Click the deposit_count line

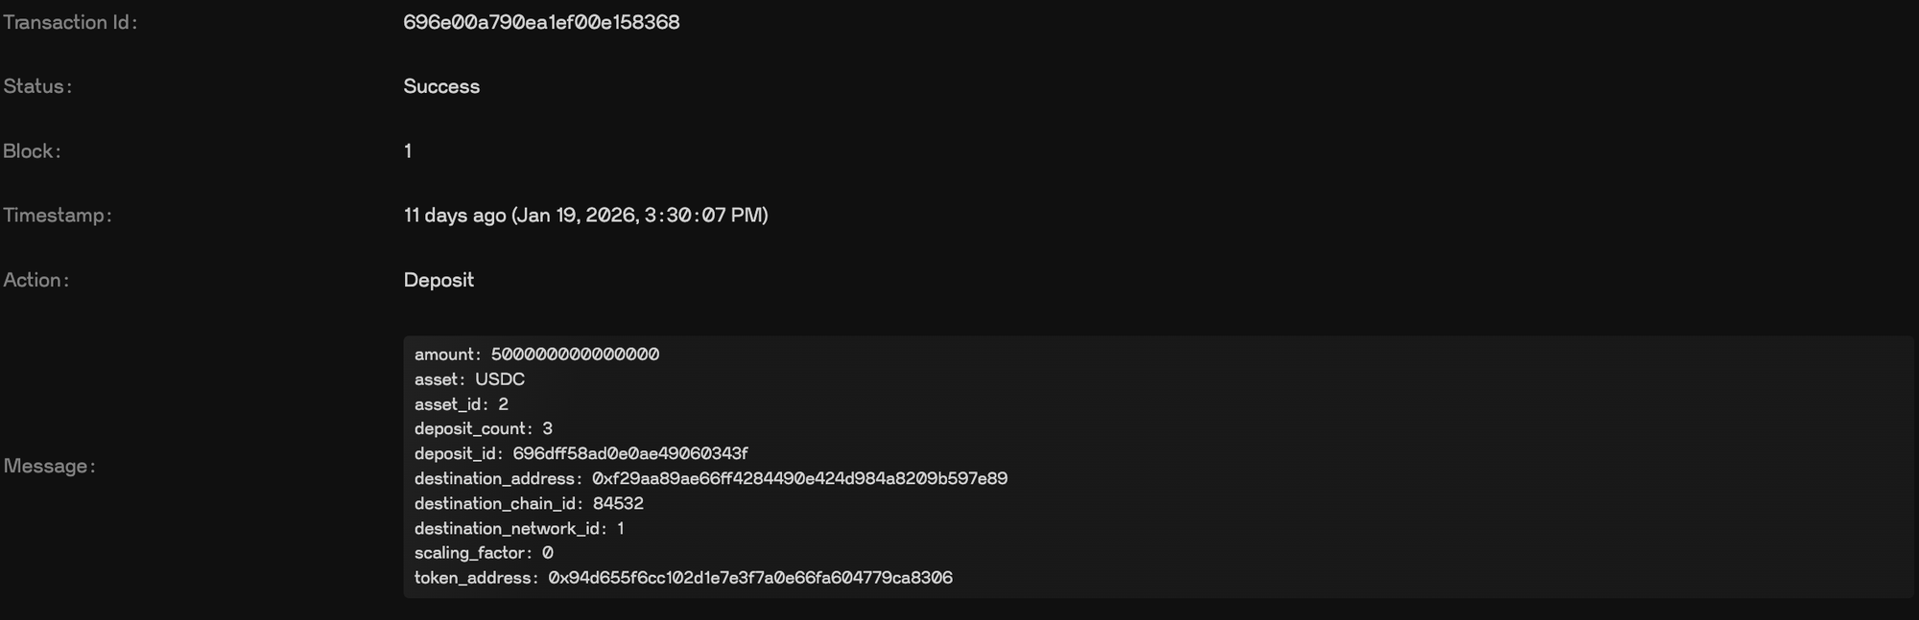(483, 428)
